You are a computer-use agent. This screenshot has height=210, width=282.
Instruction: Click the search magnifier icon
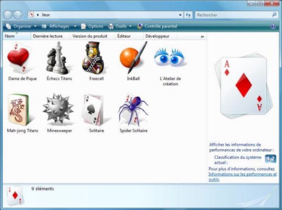click(274, 15)
